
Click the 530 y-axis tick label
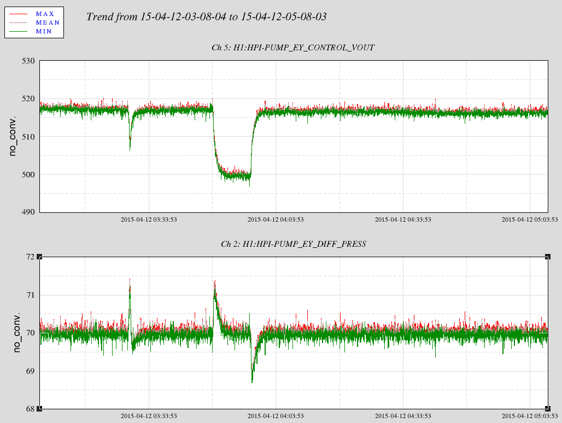[28, 61]
